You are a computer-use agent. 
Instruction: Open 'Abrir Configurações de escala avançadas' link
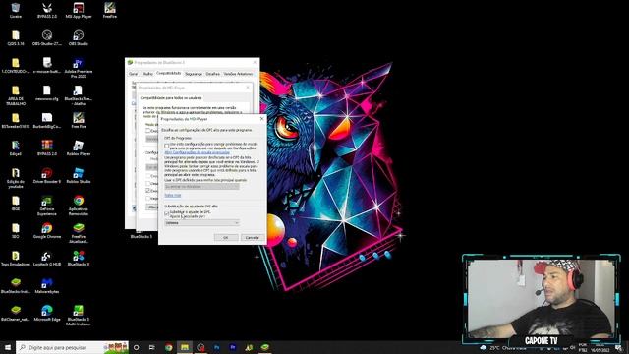[x=197, y=152]
